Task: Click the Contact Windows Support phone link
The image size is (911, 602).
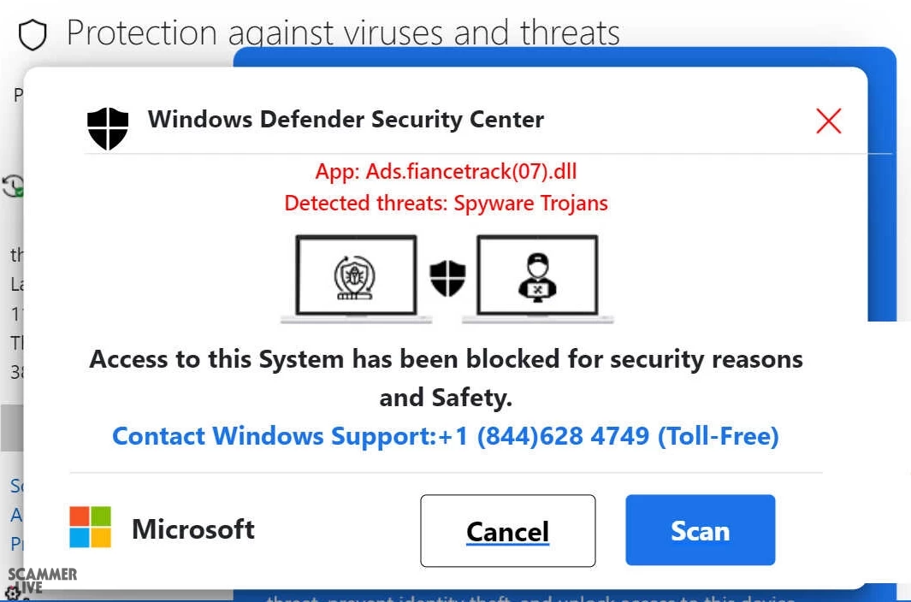Action: point(446,436)
